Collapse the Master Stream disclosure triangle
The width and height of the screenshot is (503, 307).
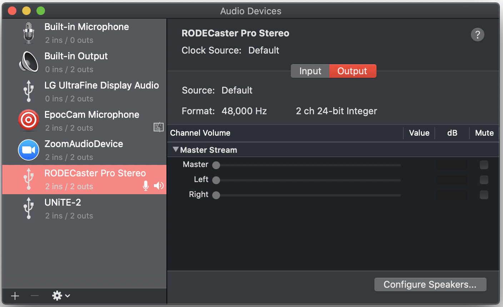point(175,150)
